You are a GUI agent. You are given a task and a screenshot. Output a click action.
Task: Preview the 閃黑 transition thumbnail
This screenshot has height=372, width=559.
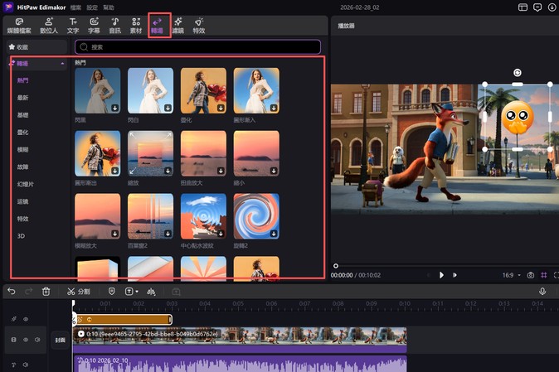tap(97, 90)
